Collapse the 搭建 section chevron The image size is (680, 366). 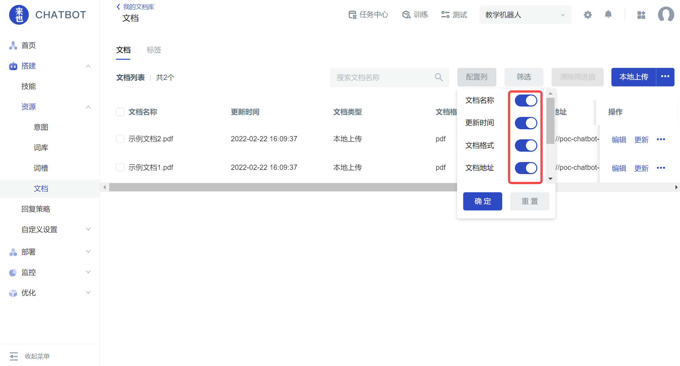click(88, 66)
